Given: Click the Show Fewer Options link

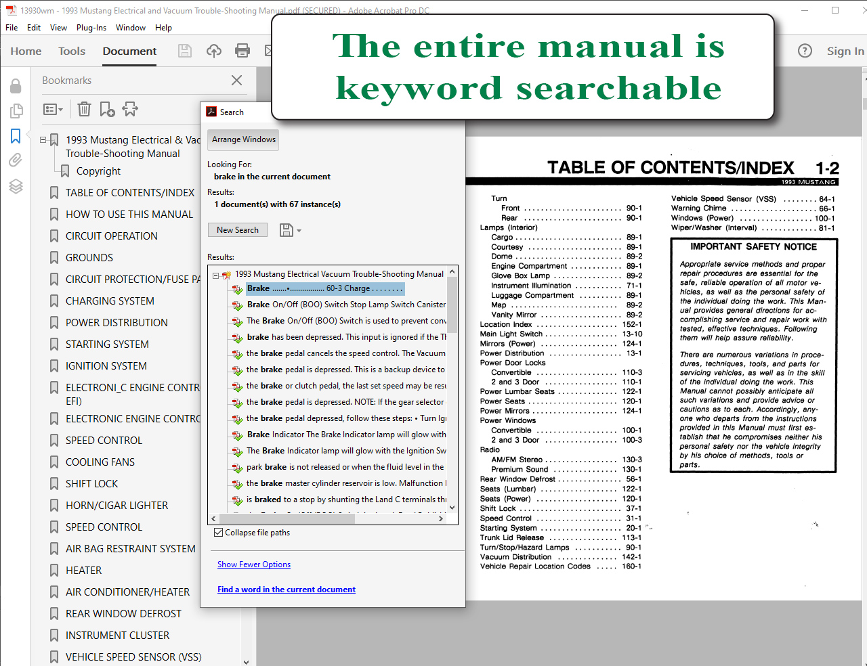Looking at the screenshot, I should coord(254,564).
